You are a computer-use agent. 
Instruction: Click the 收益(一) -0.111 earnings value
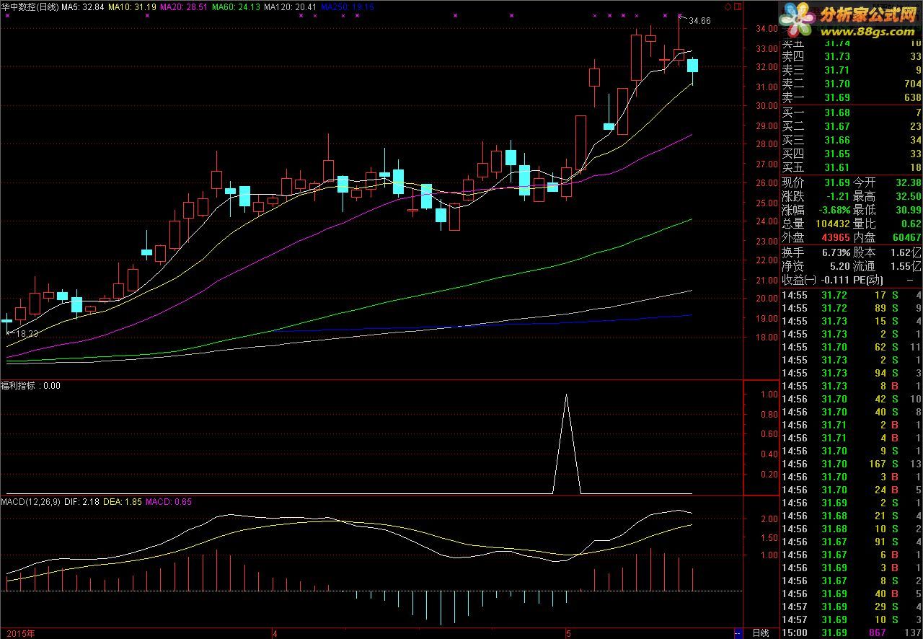pyautogui.click(x=835, y=280)
